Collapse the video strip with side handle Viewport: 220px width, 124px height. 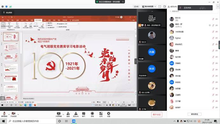coord(136,61)
